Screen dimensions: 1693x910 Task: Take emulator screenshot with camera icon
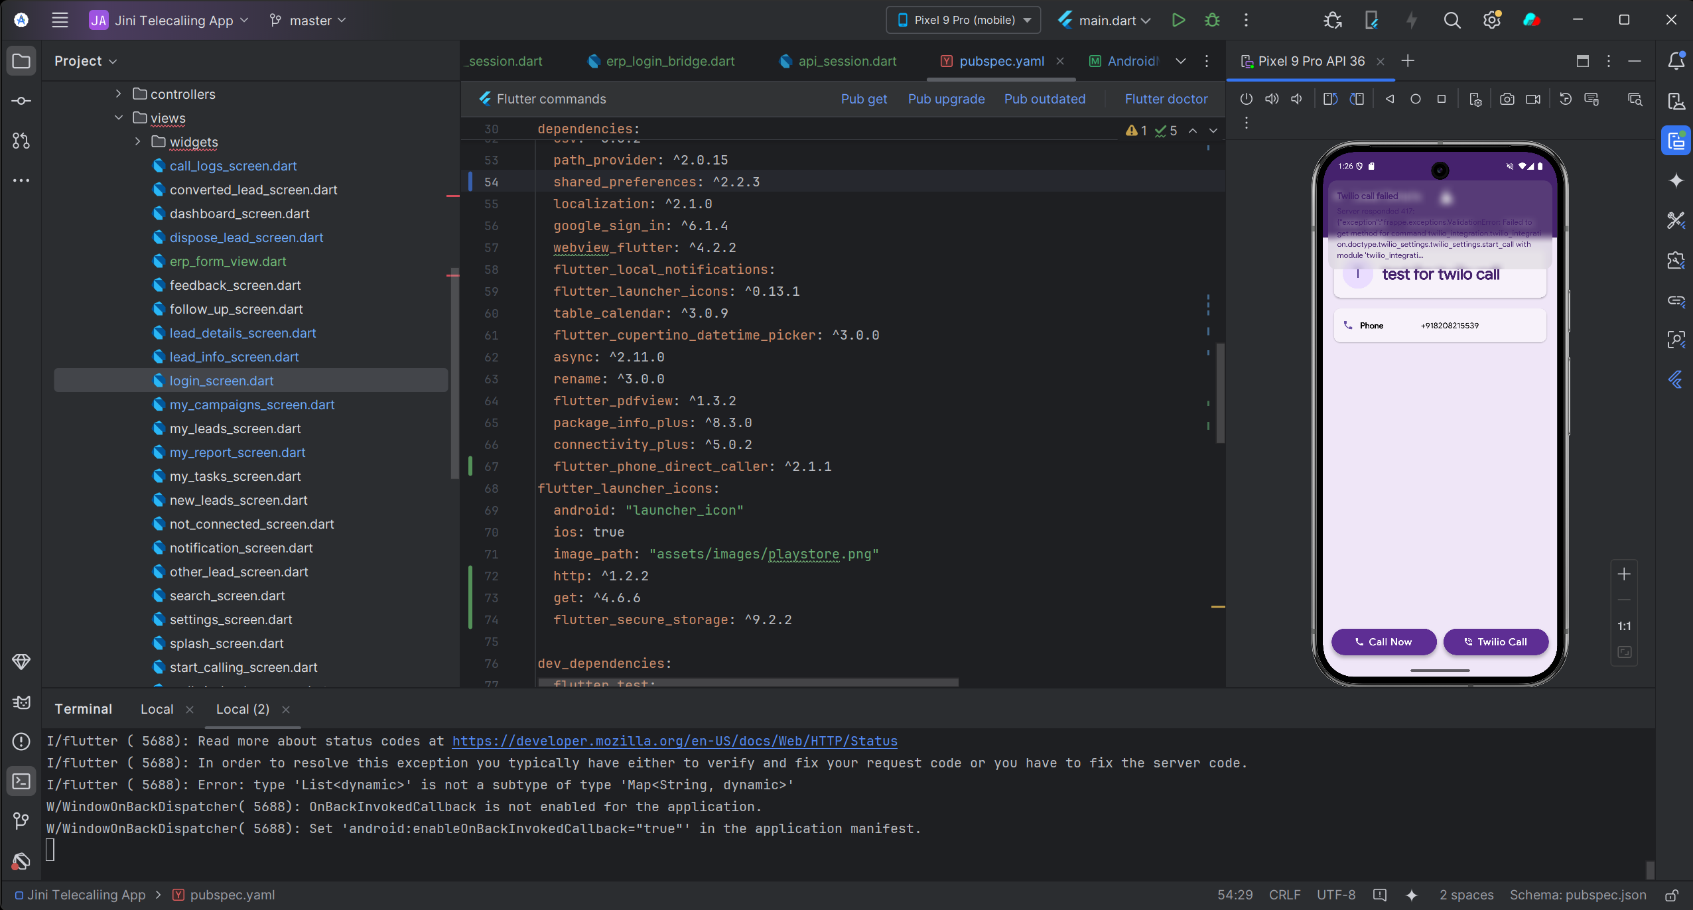click(x=1507, y=99)
